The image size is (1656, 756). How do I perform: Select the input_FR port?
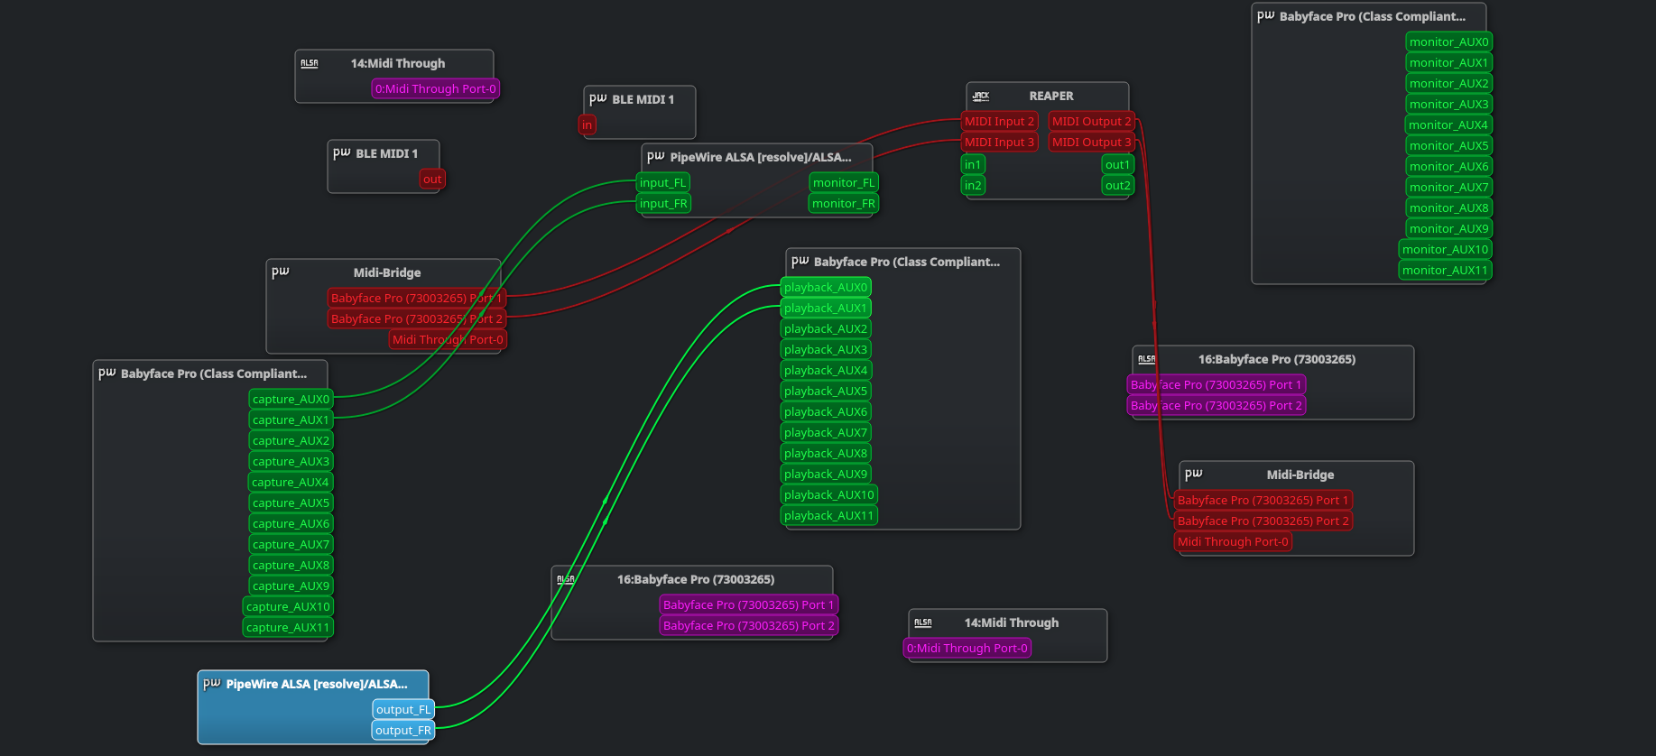tap(663, 203)
